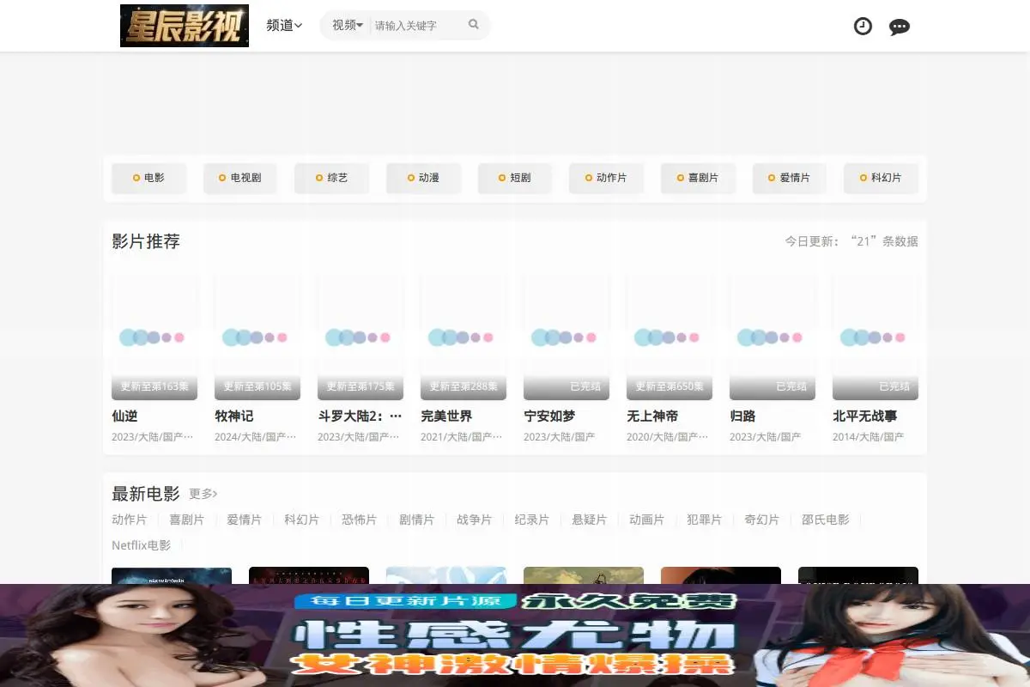The image size is (1030, 687).
Task: Open the 电视剧 category button
Action: 240,178
